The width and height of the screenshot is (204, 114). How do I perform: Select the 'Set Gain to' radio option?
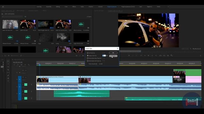[88, 53]
